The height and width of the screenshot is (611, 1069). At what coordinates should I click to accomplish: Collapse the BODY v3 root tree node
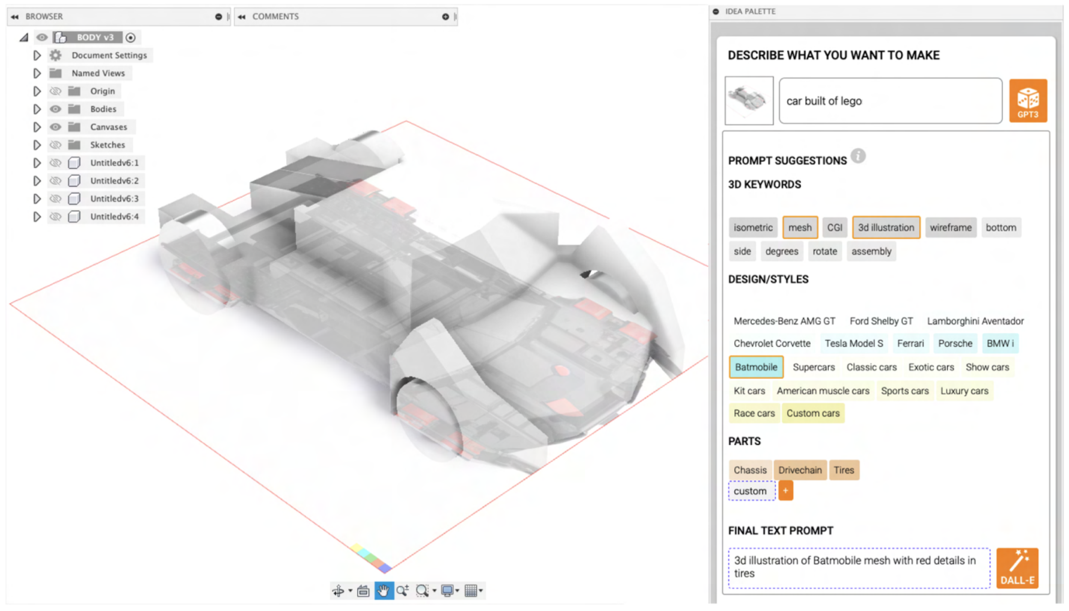[x=24, y=37]
